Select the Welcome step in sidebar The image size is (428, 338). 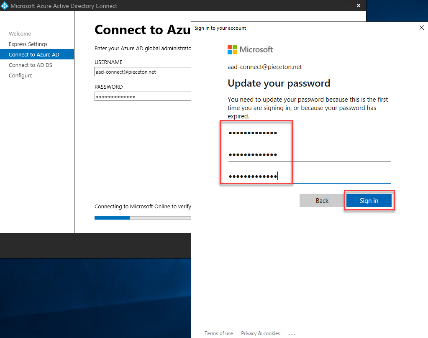point(20,33)
